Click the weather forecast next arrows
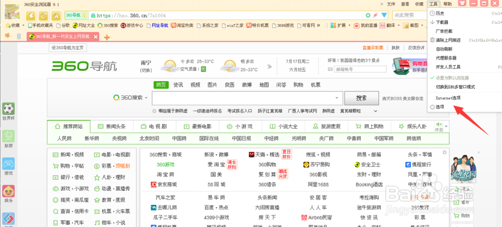502x227 pixels. 270,67
